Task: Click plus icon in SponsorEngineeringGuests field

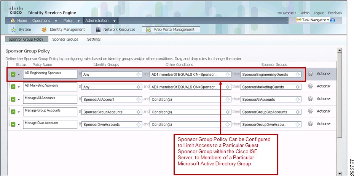Action: pos(298,75)
